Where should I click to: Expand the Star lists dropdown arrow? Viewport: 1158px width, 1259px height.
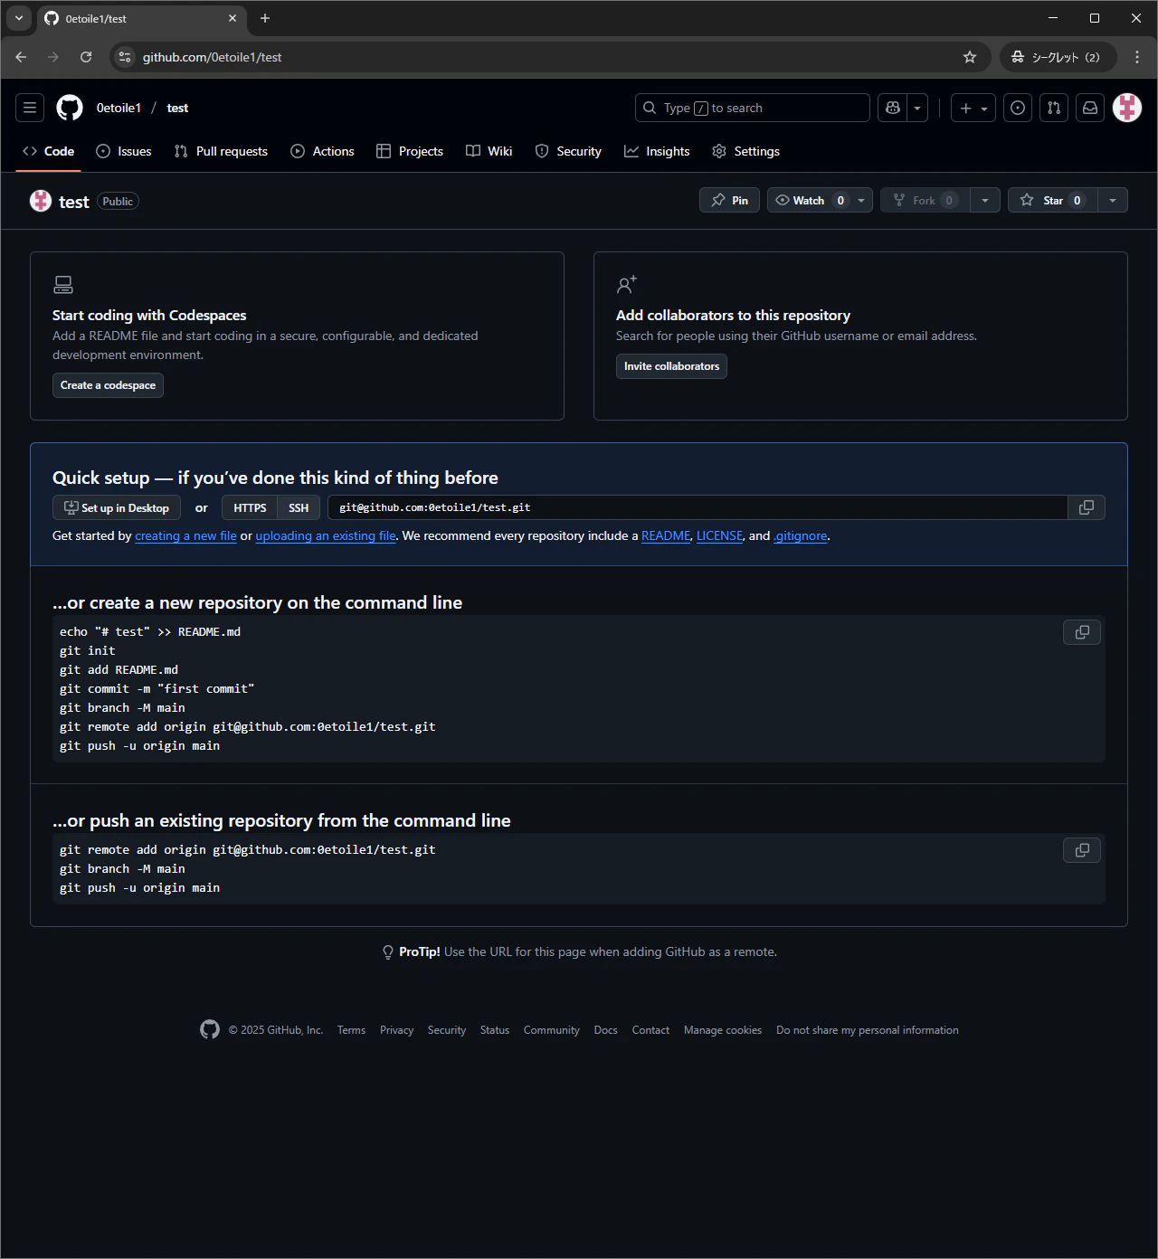[1113, 200]
